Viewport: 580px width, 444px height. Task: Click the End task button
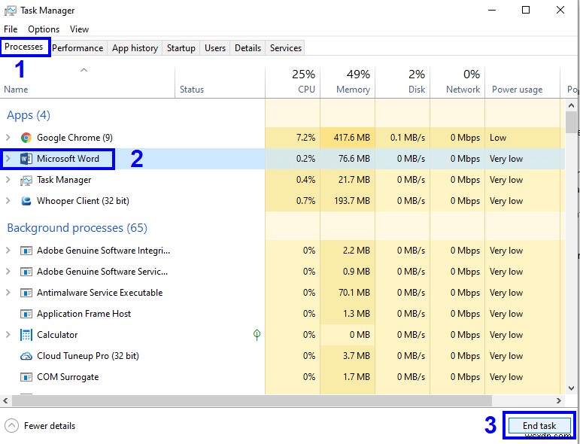(x=539, y=426)
